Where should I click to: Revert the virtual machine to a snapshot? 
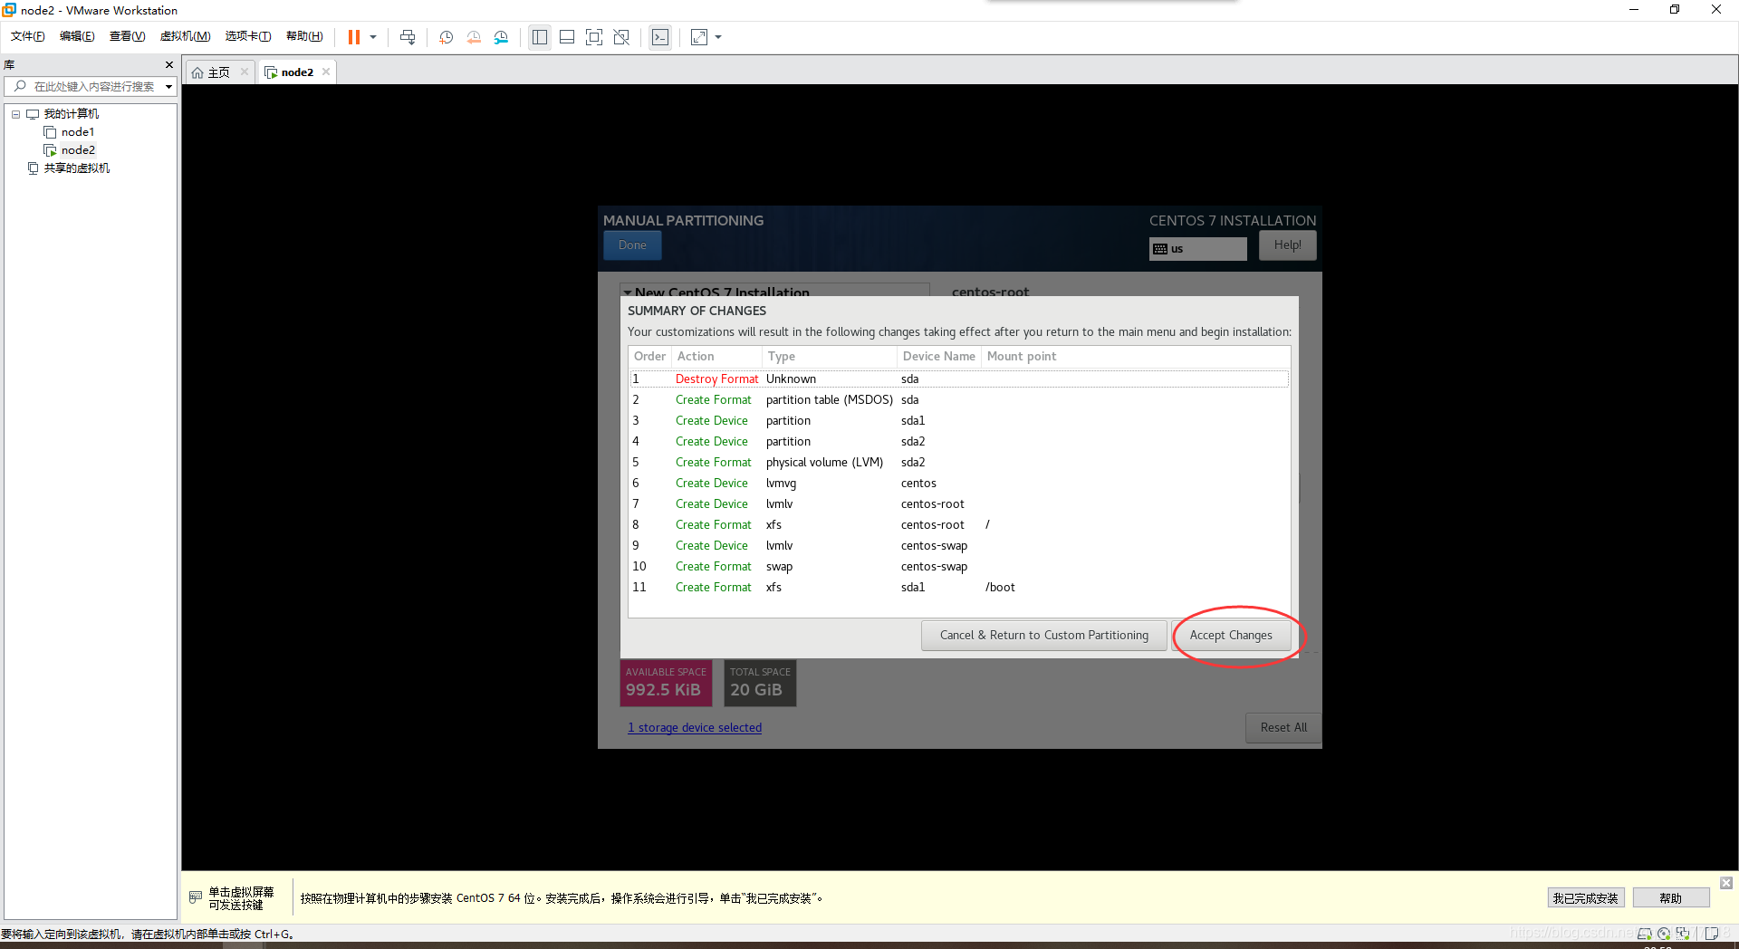pos(474,37)
